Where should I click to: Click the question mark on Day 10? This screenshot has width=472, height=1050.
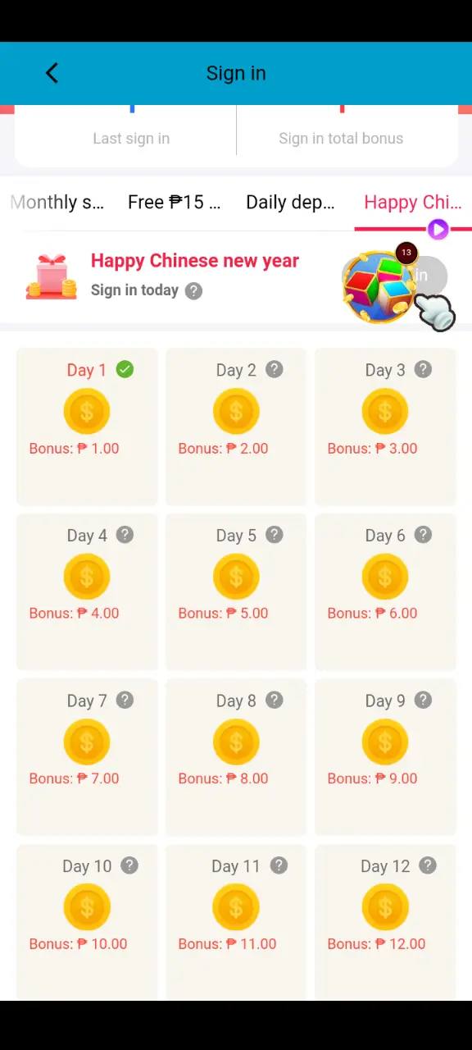129,865
